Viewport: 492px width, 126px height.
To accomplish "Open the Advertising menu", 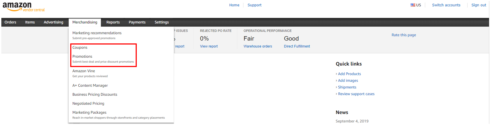I will (54, 22).
